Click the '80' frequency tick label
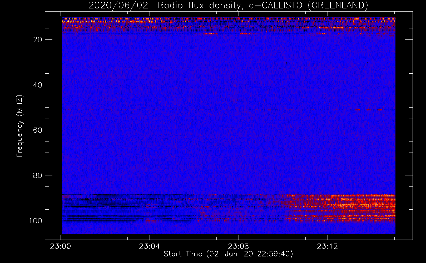Image resolution: width=426 pixels, height=263 pixels. [38, 175]
